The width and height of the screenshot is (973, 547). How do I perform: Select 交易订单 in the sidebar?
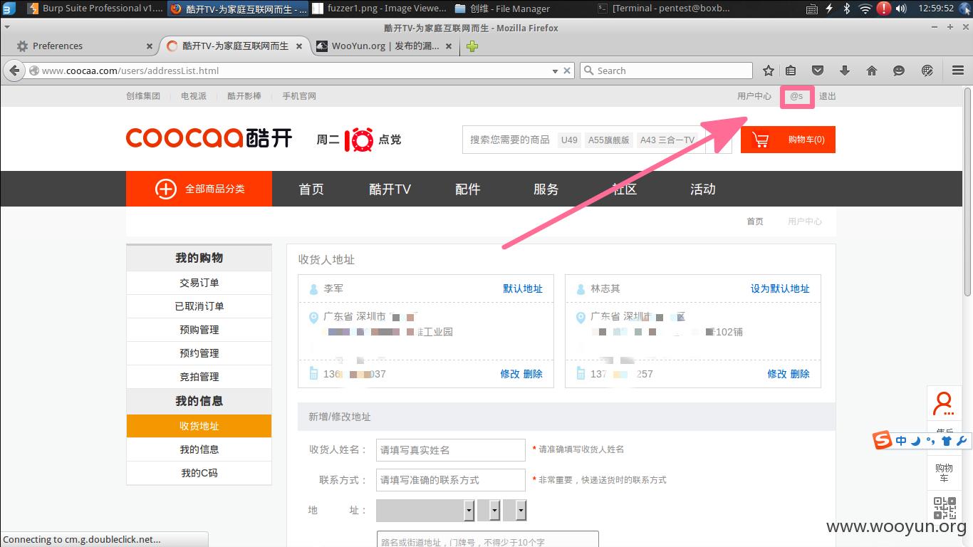point(199,283)
